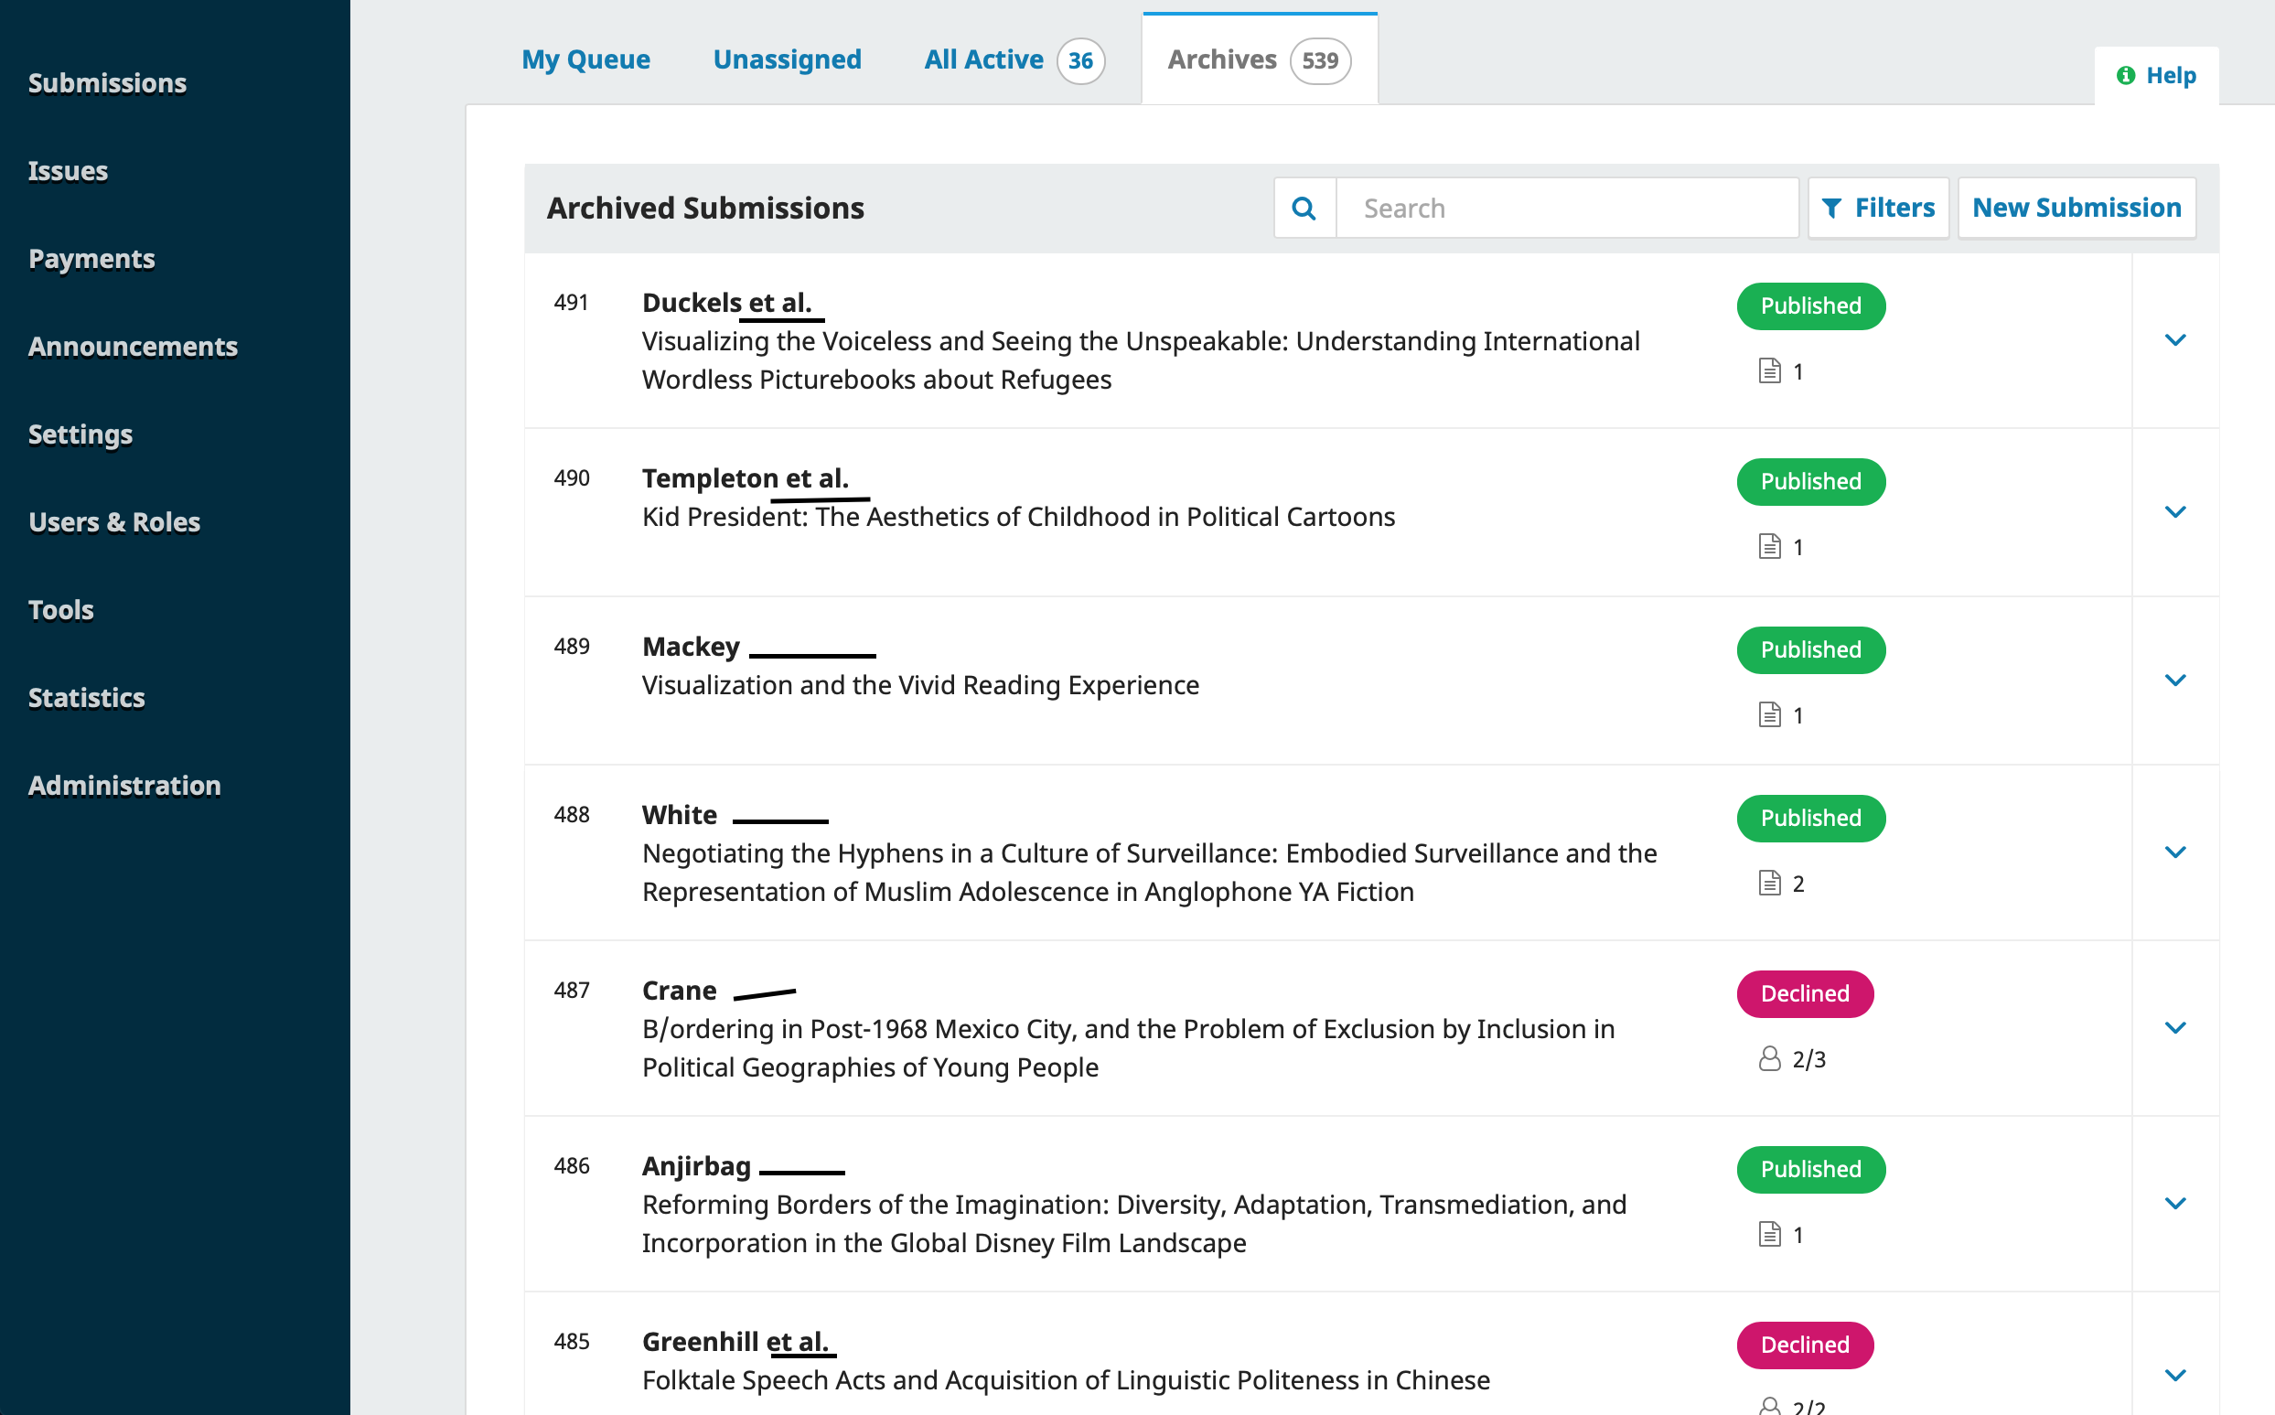Click the Declined status icon for submission 487
Screen dimensions: 2275x1415
pos(1804,992)
